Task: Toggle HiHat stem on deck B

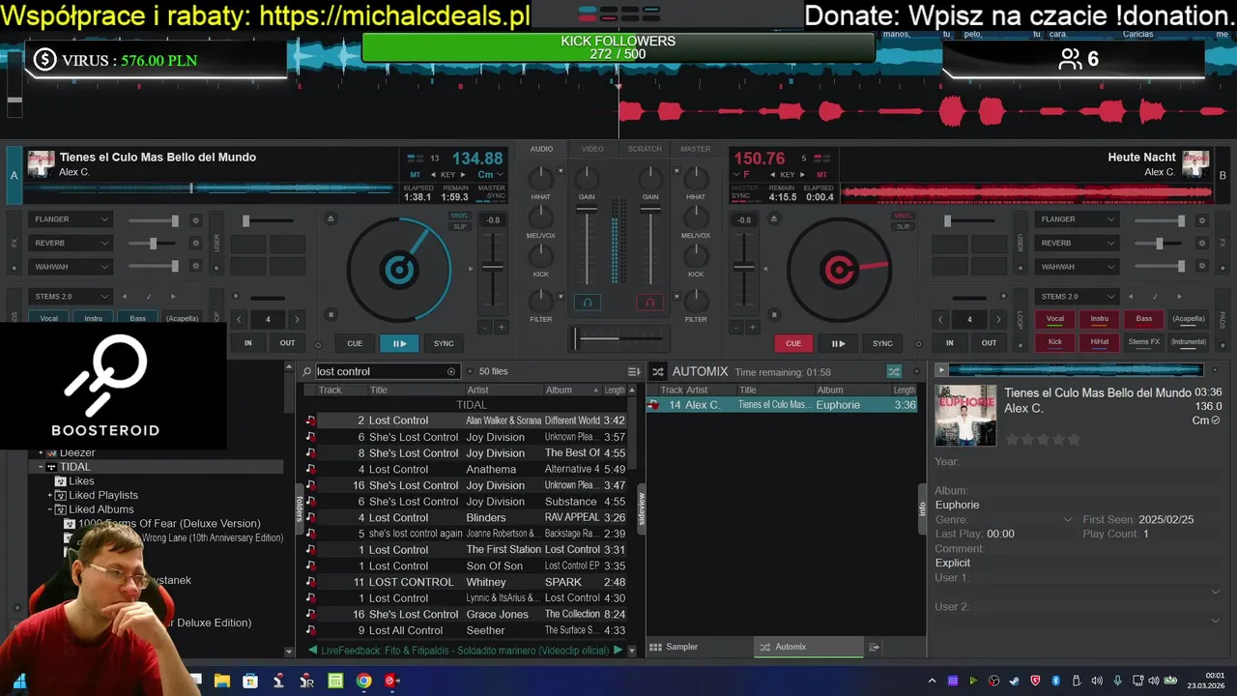Action: pyautogui.click(x=1100, y=341)
